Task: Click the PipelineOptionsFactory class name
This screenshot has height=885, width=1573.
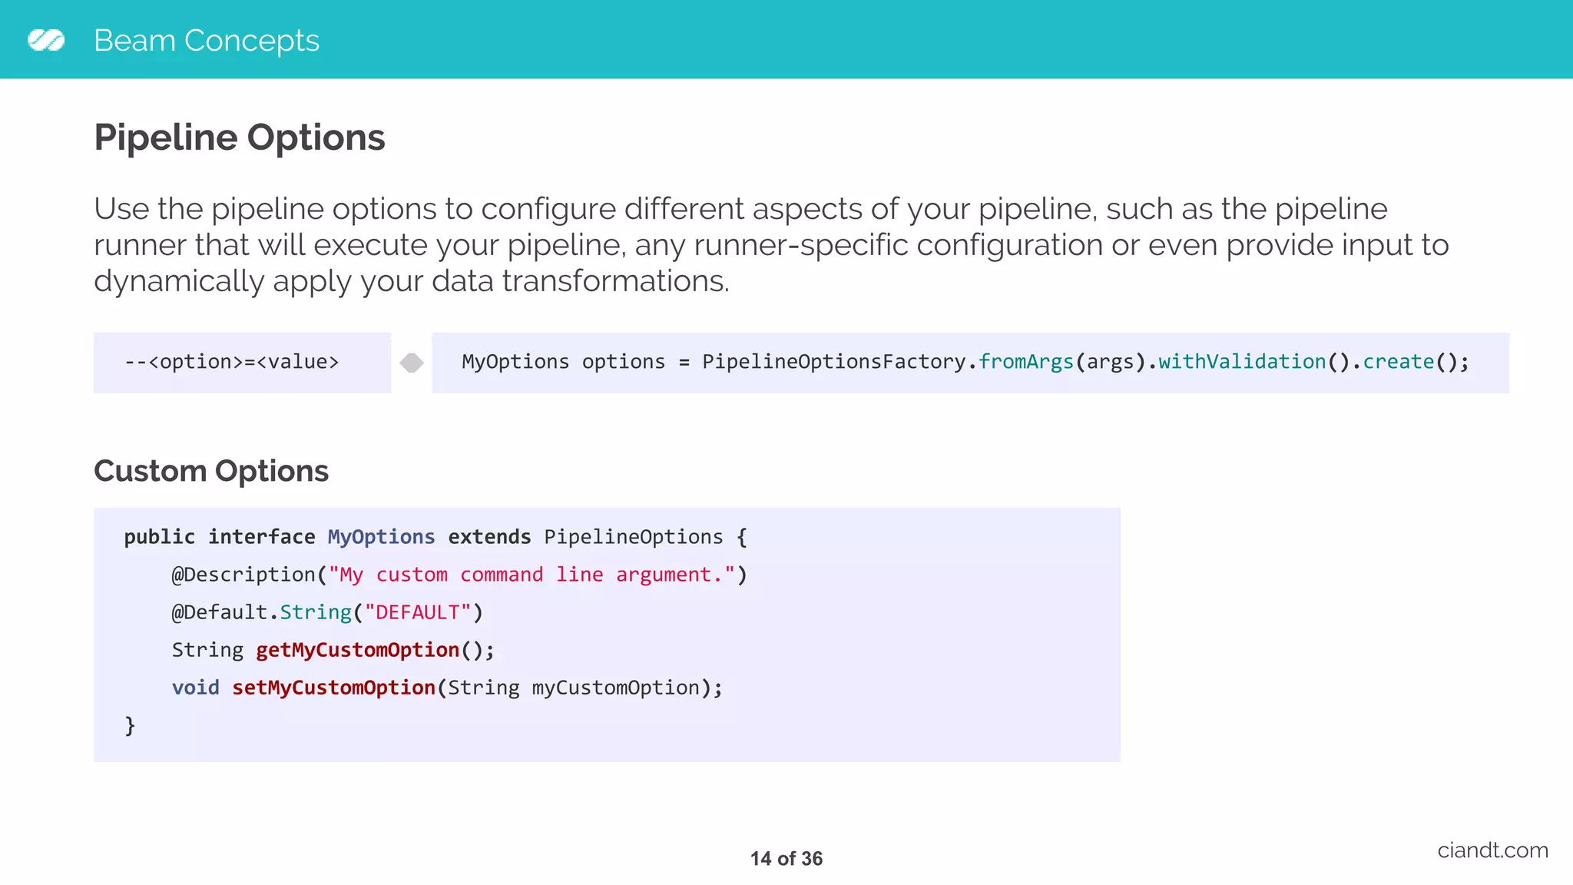Action: pos(833,362)
